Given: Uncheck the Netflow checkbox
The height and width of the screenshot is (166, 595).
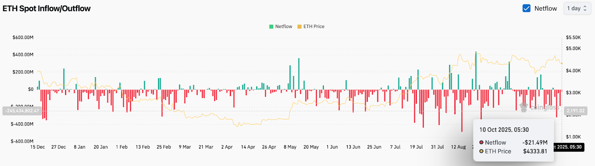Looking at the screenshot, I should coord(526,8).
